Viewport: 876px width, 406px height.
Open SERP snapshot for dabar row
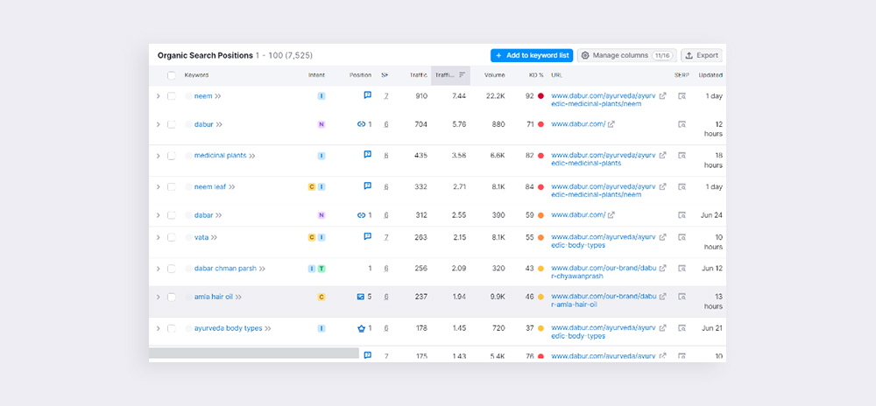tap(682, 214)
